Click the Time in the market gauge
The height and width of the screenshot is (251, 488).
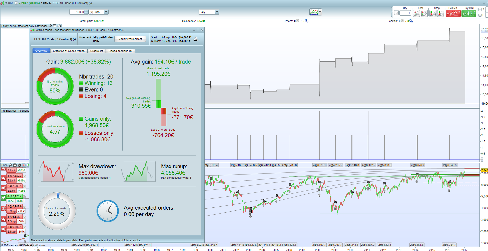(x=57, y=211)
